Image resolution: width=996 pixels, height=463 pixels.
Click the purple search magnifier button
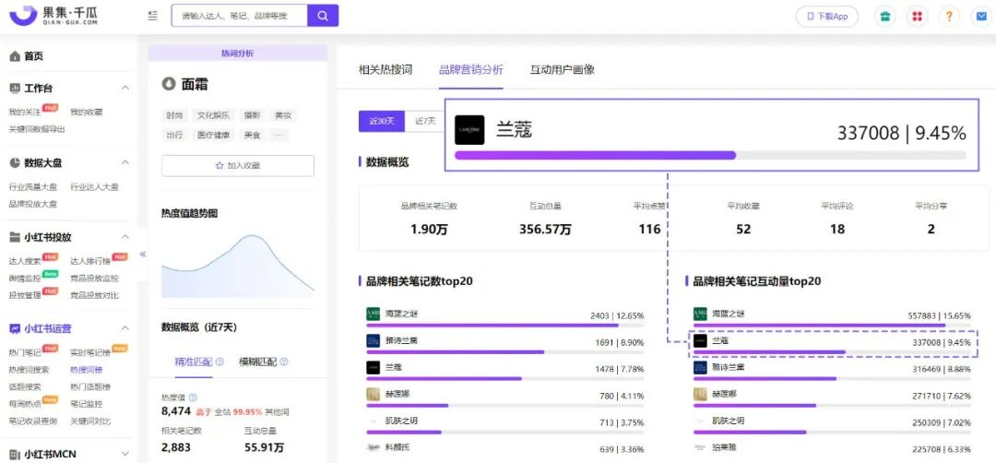323,16
